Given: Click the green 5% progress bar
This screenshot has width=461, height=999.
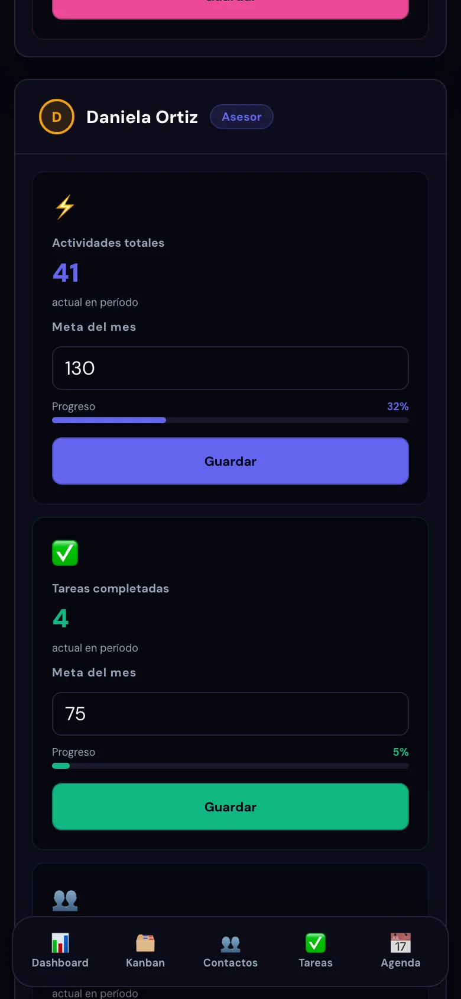Looking at the screenshot, I should (x=230, y=766).
